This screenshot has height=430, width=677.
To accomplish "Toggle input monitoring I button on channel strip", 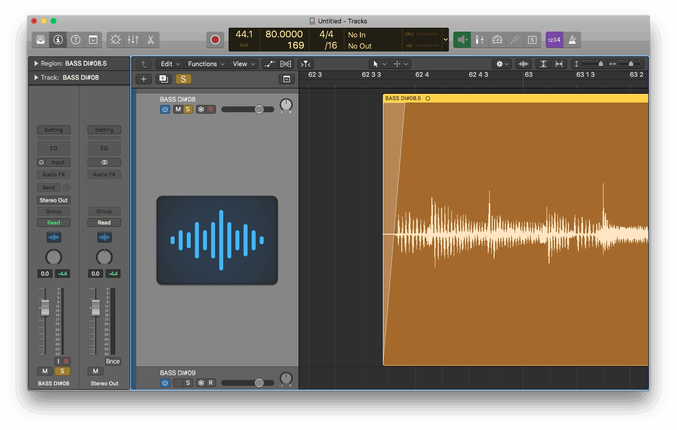I will pos(58,361).
